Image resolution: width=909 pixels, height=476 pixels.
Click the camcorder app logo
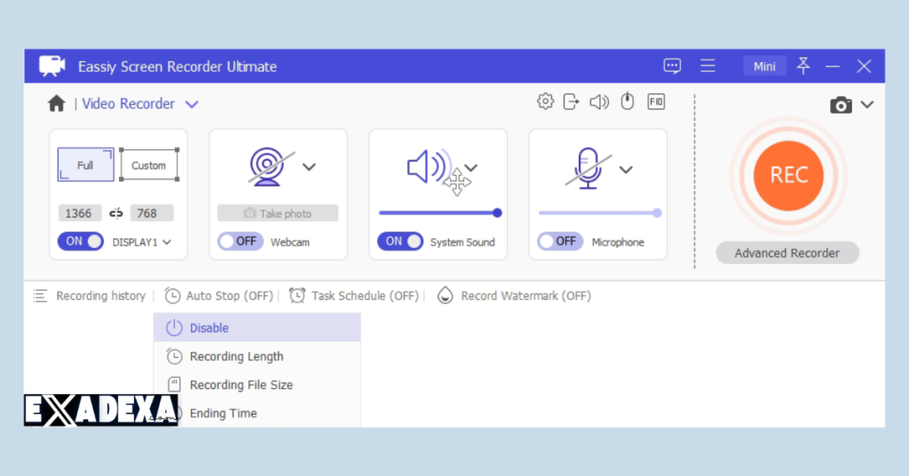click(x=52, y=66)
